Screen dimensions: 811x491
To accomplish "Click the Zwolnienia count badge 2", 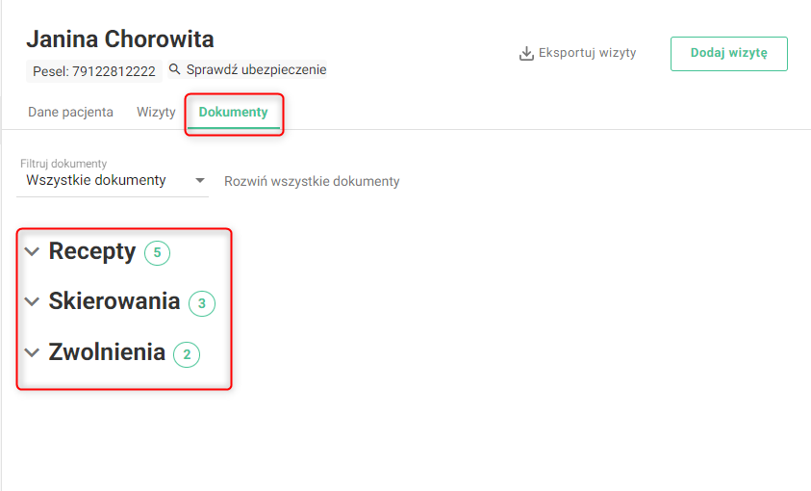I will click(187, 354).
